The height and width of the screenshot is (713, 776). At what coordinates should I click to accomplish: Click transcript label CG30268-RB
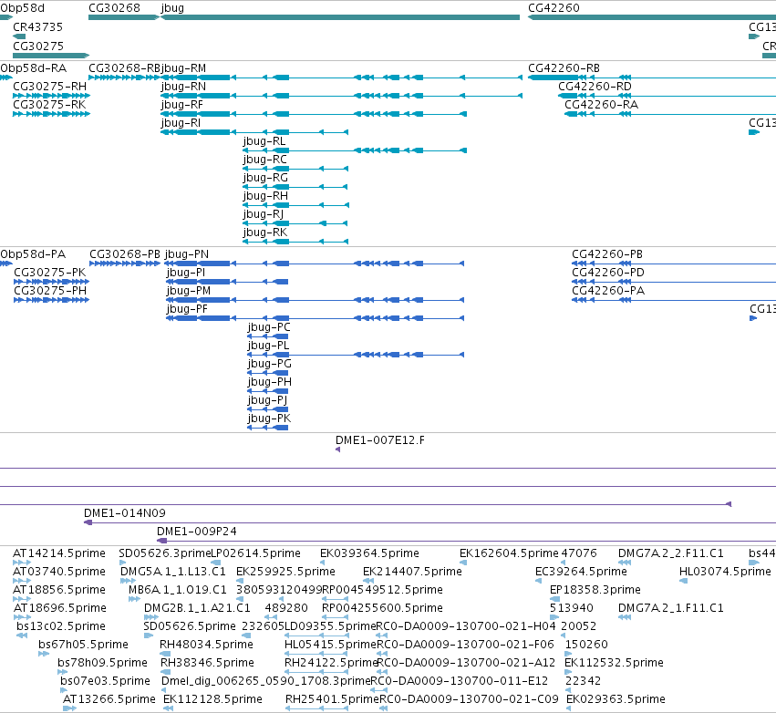pyautogui.click(x=125, y=68)
